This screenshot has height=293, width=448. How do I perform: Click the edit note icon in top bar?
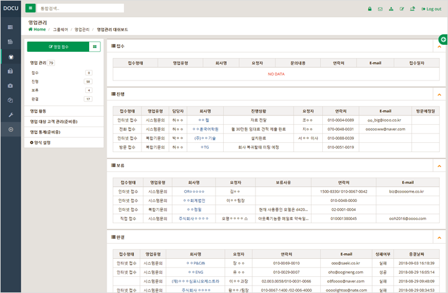coord(401,9)
